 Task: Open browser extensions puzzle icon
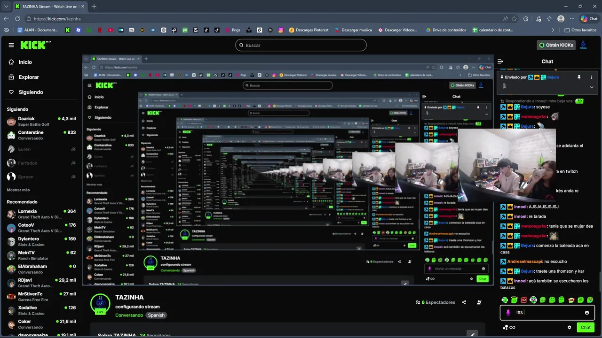526,19
